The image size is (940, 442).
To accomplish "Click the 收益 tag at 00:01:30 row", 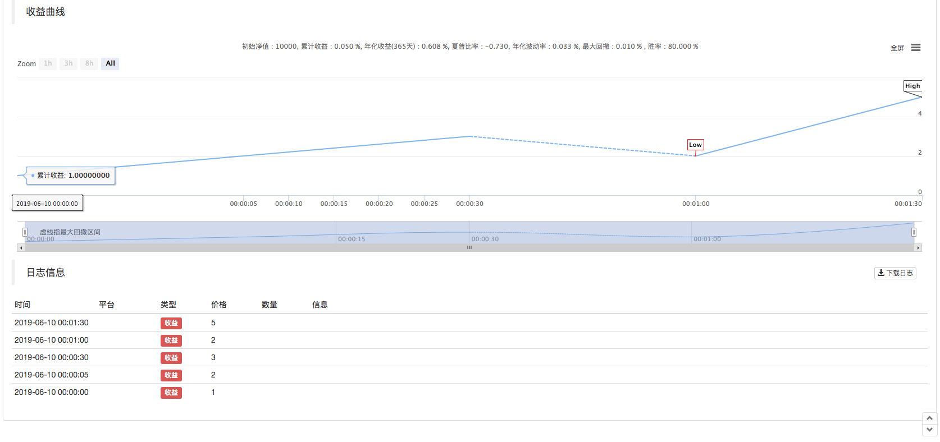I will [x=171, y=323].
